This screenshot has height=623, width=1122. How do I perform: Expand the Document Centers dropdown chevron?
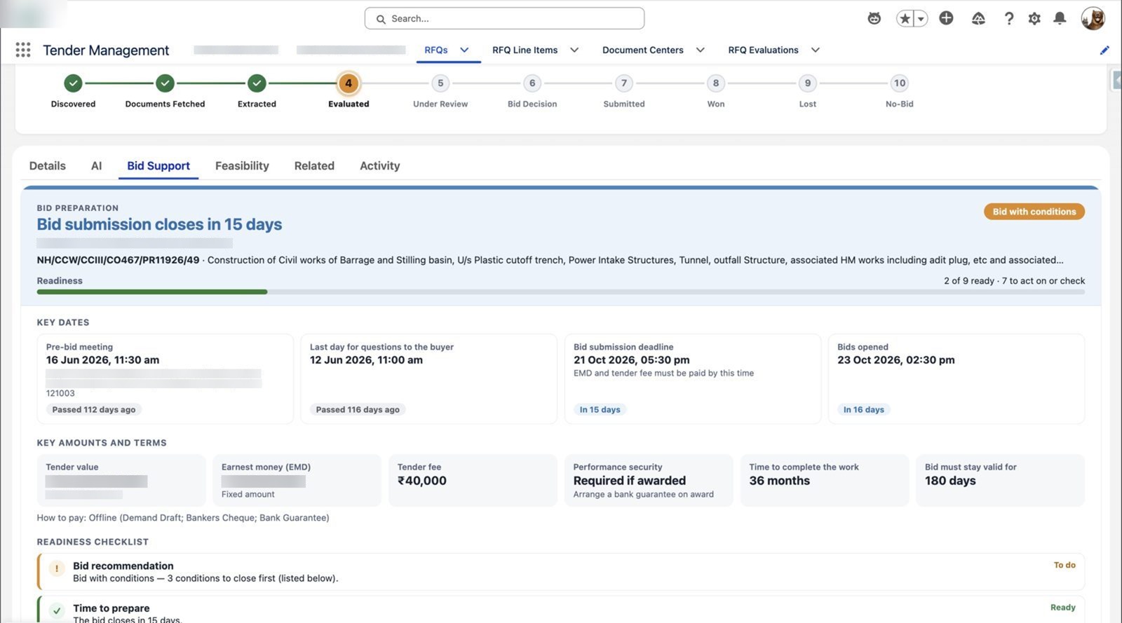(x=700, y=50)
